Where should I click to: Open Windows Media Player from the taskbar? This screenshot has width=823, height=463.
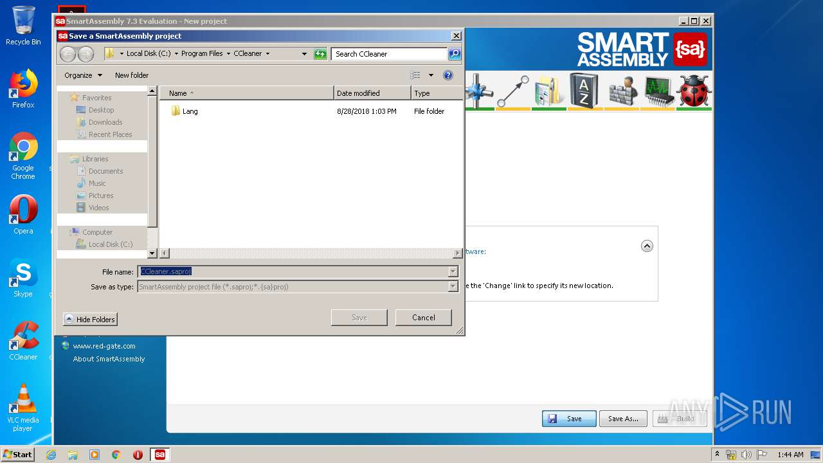point(95,455)
